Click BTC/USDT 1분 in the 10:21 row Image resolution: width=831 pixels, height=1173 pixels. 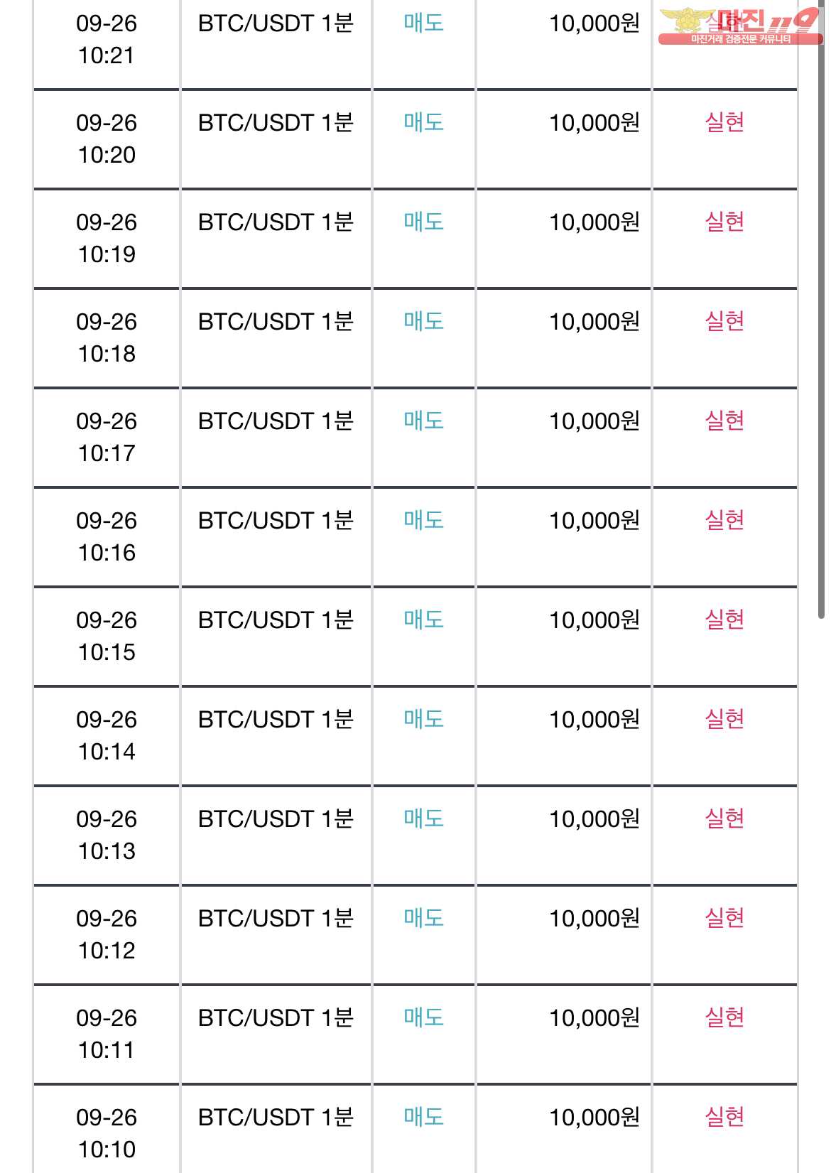click(276, 23)
